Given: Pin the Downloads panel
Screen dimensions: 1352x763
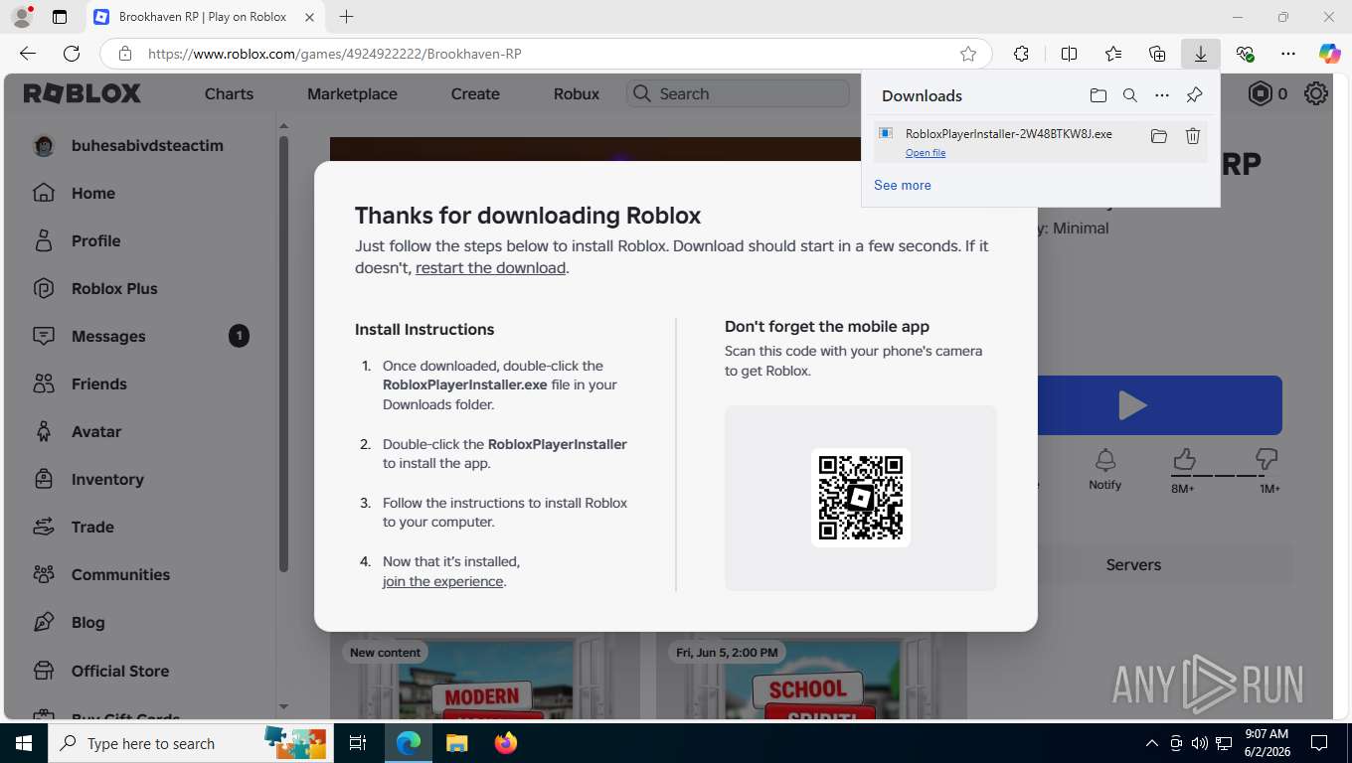Looking at the screenshot, I should click(1194, 95).
